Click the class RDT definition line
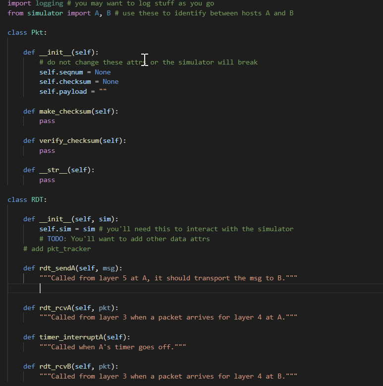383x386 pixels. click(x=27, y=199)
